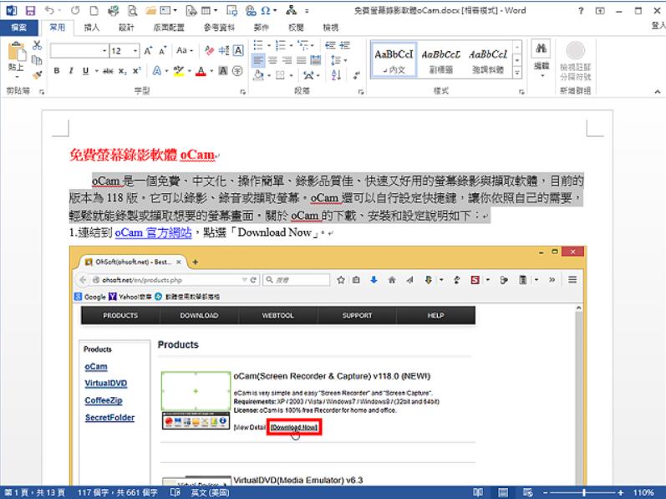Switch to the 校閱 (Review) tab
Image resolution: width=666 pixels, height=499 pixels.
(x=296, y=28)
